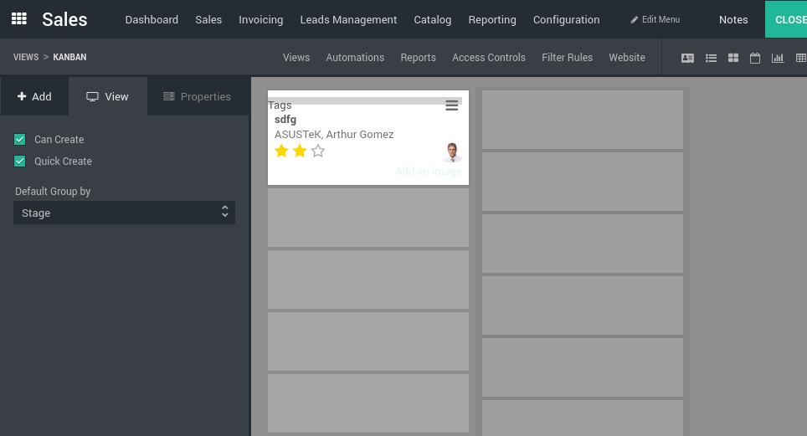Click the KANBAN breadcrumb label

pos(69,57)
